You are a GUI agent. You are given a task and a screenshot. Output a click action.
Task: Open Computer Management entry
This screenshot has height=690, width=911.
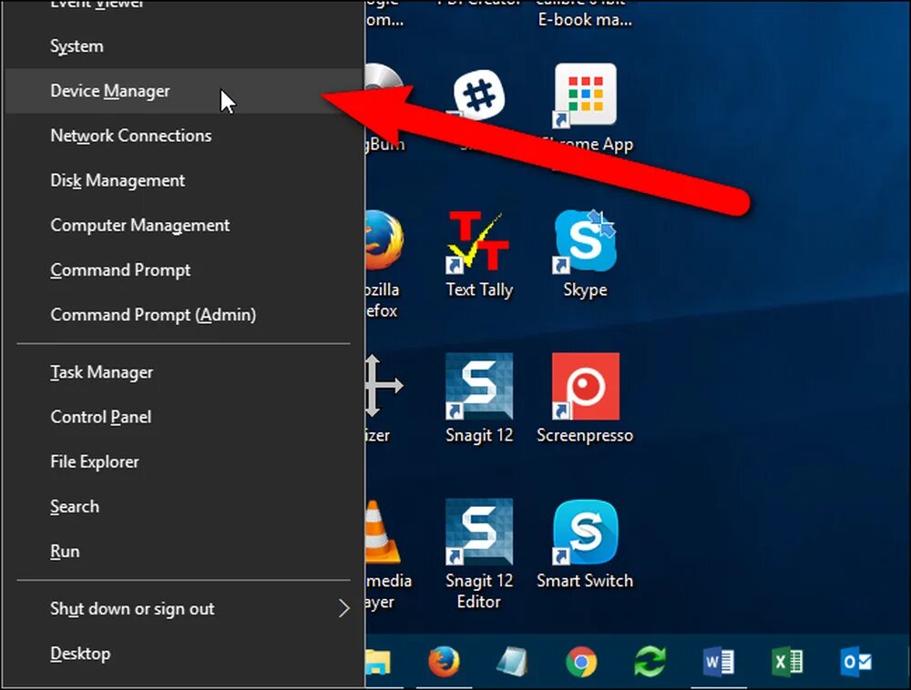(183, 225)
